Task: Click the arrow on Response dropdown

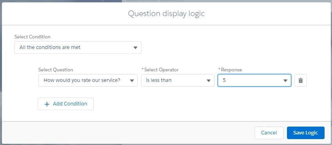Action: [x=285, y=81]
